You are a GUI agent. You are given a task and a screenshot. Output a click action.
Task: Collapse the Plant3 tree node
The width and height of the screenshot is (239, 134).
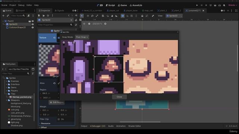tap(3, 21)
